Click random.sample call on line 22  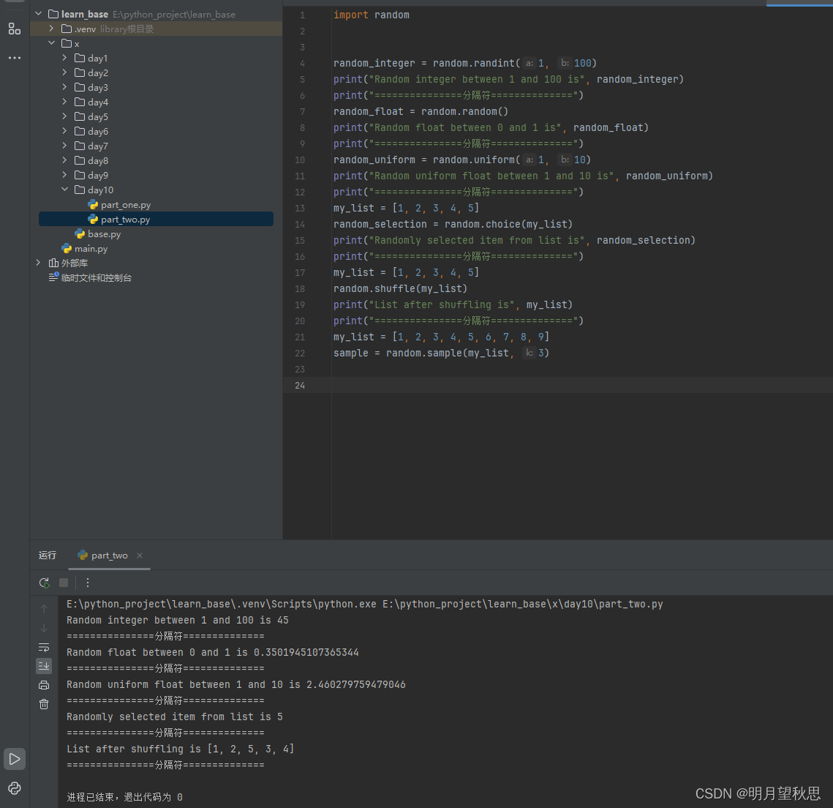[x=467, y=353]
